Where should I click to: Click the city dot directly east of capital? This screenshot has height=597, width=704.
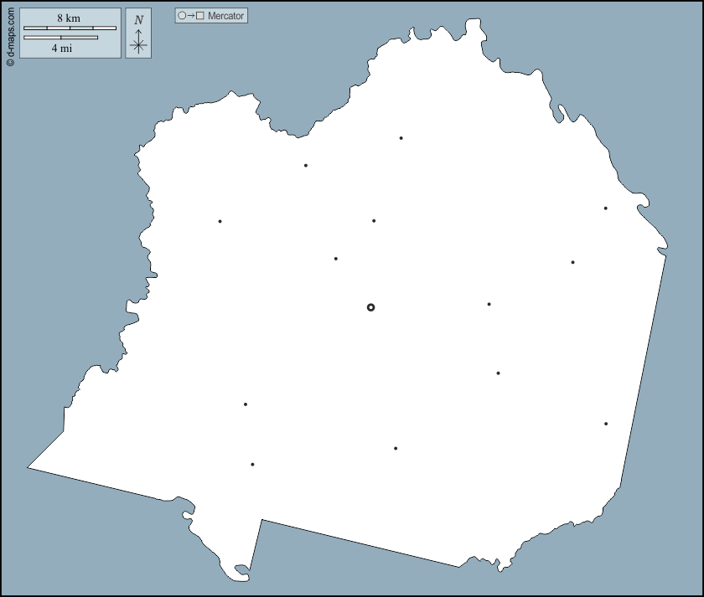(x=489, y=304)
